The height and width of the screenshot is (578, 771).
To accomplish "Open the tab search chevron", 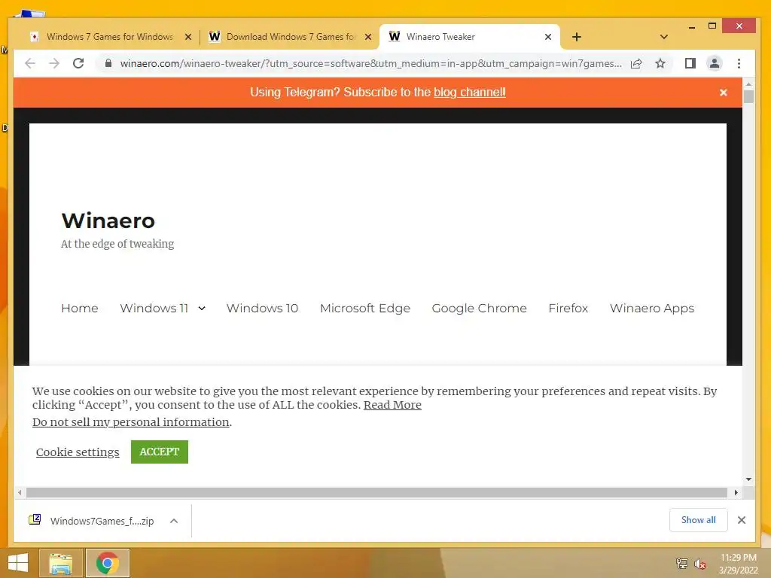I will pos(664,37).
